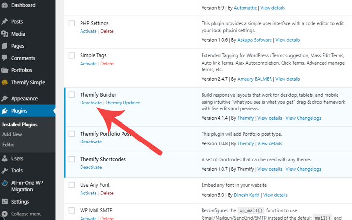Open the Tools menu
Image resolution: width=352 pixels, height=220 pixels.
(x=17, y=171)
